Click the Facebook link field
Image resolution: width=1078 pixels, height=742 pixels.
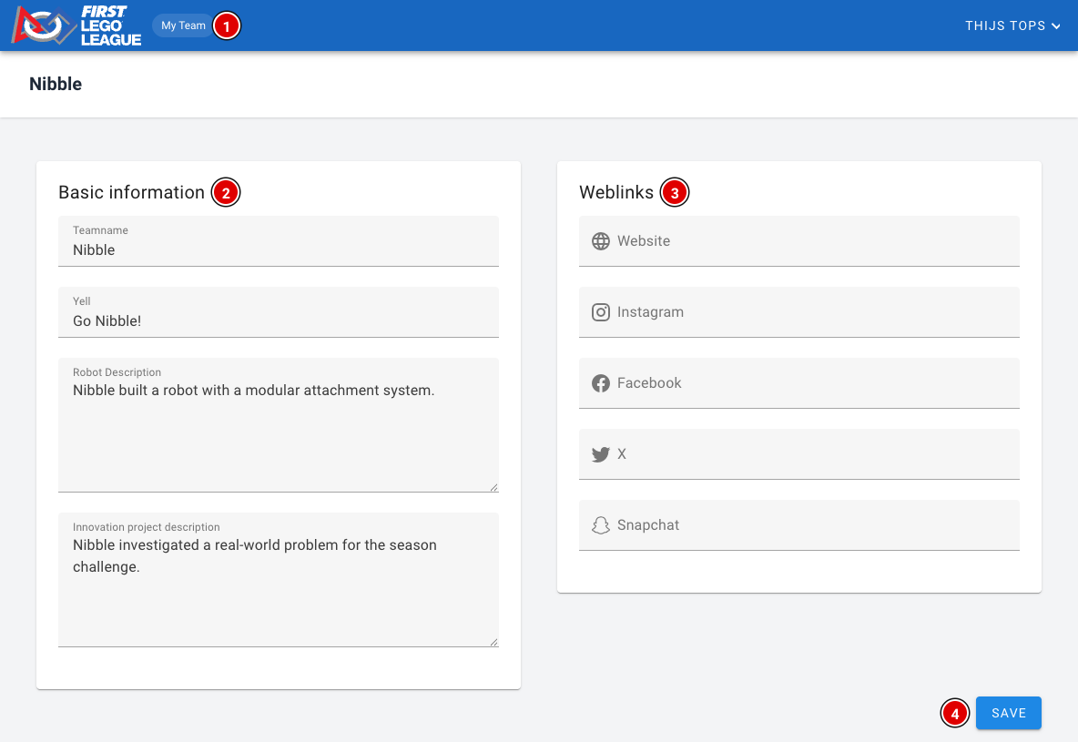pyautogui.click(x=798, y=383)
